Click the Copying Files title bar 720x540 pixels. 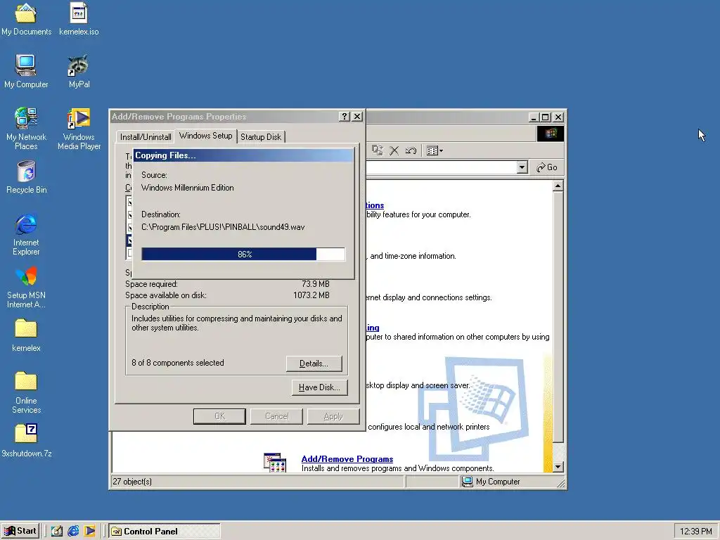tap(243, 155)
